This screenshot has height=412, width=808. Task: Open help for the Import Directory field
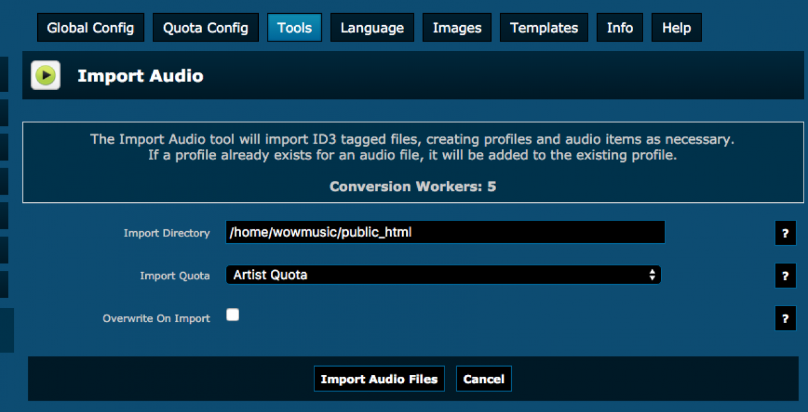click(x=785, y=233)
